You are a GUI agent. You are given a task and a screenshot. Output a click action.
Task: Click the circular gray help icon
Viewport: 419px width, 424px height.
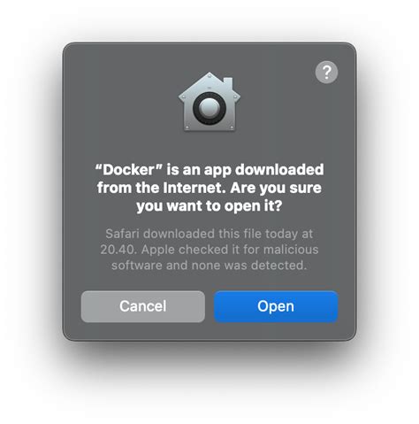click(x=326, y=72)
